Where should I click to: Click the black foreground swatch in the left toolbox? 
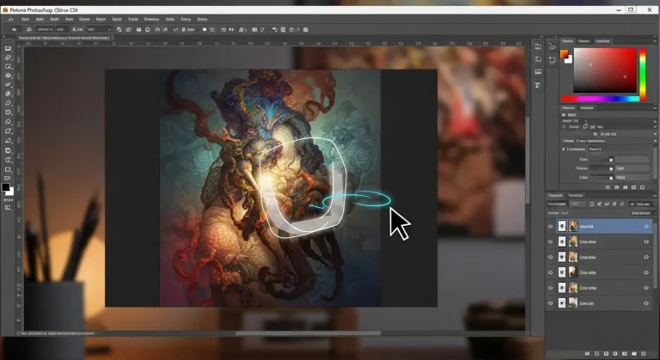pos(5,187)
